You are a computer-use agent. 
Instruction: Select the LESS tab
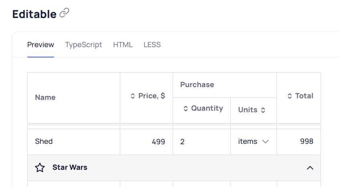(x=152, y=45)
